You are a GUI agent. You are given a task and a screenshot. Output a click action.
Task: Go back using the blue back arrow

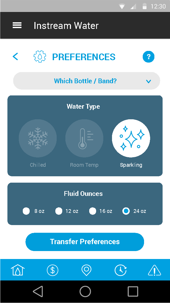[x=15, y=56]
